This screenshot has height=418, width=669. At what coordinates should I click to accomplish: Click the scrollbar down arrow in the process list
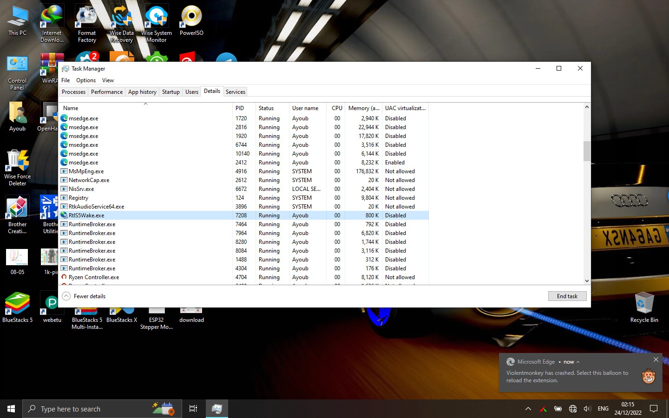point(586,281)
